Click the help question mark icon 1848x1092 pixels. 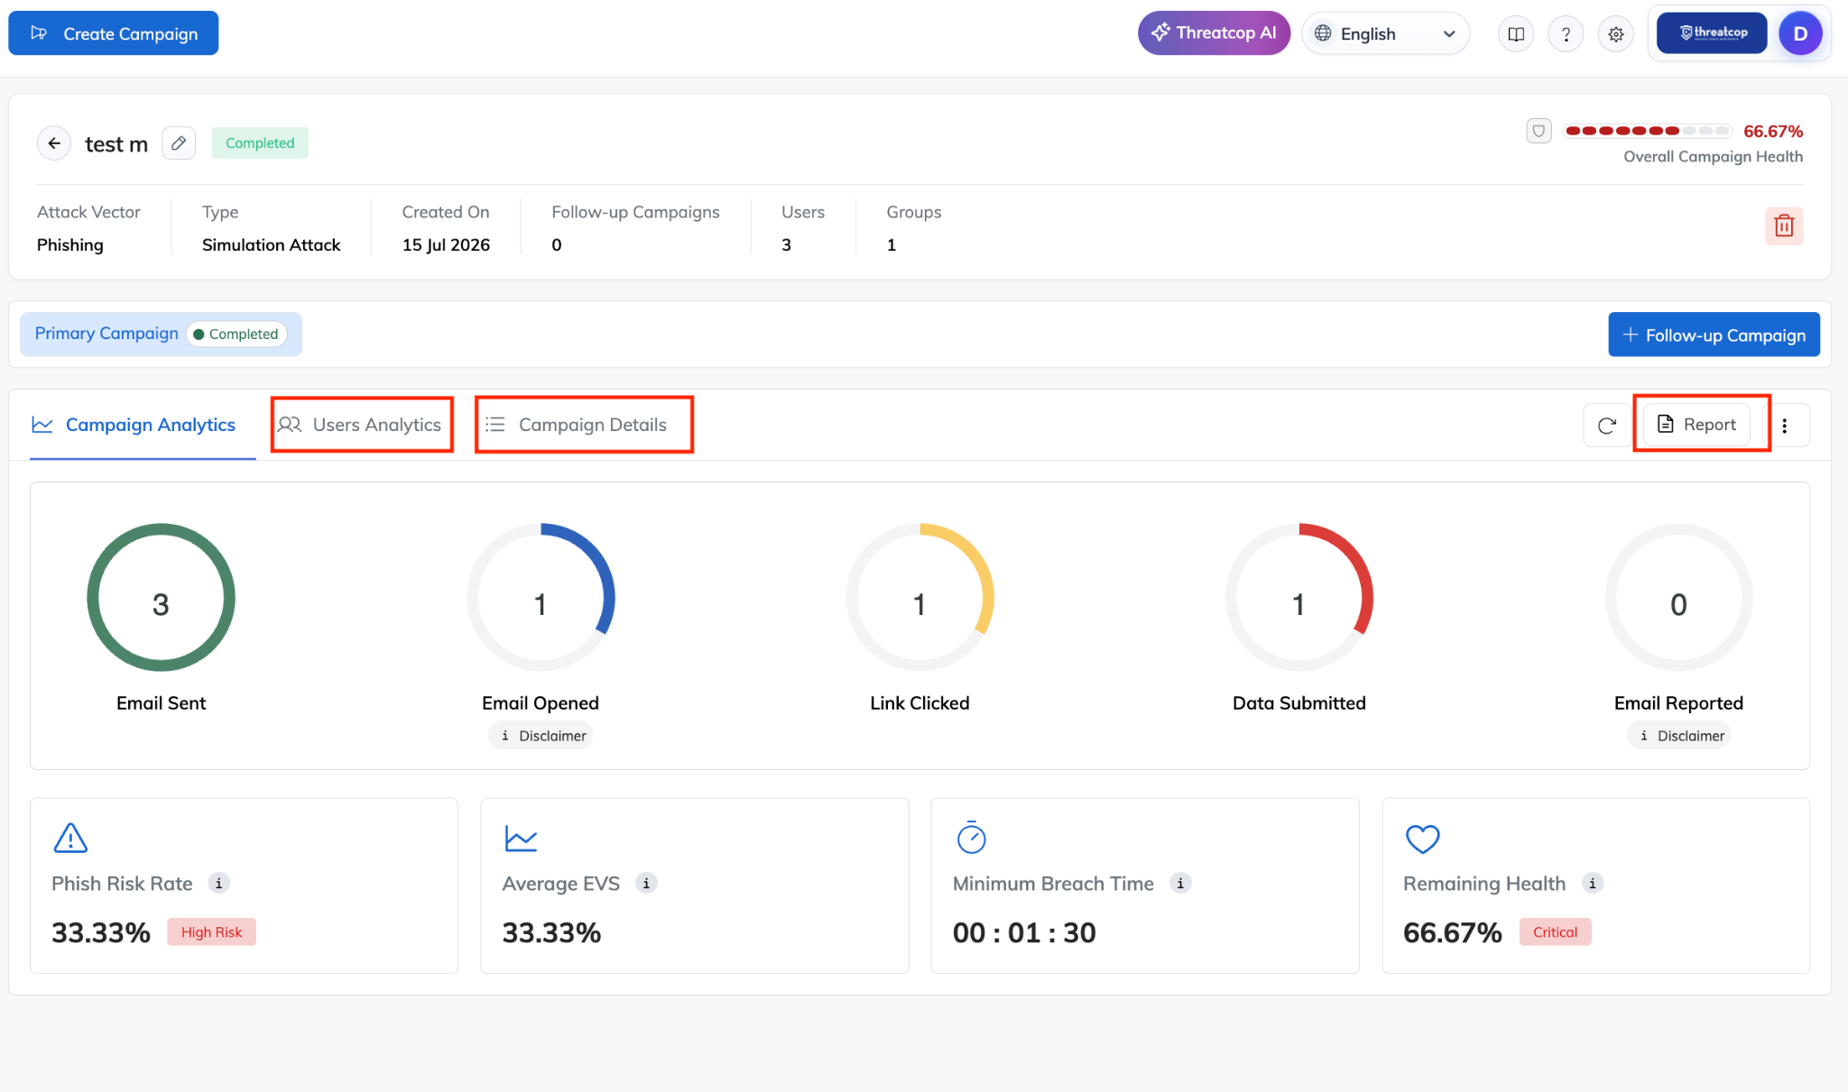tap(1566, 34)
